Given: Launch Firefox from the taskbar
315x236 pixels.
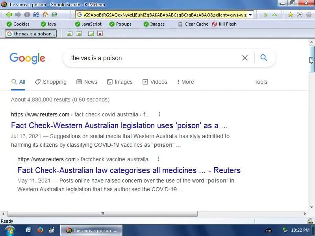Looking at the screenshot, I should click(x=40, y=230).
